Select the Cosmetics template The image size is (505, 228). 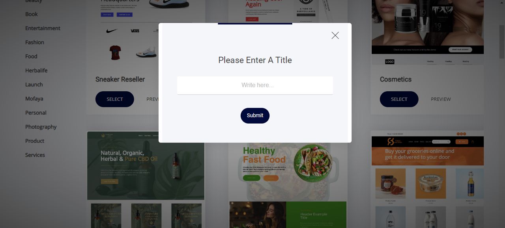[399, 99]
